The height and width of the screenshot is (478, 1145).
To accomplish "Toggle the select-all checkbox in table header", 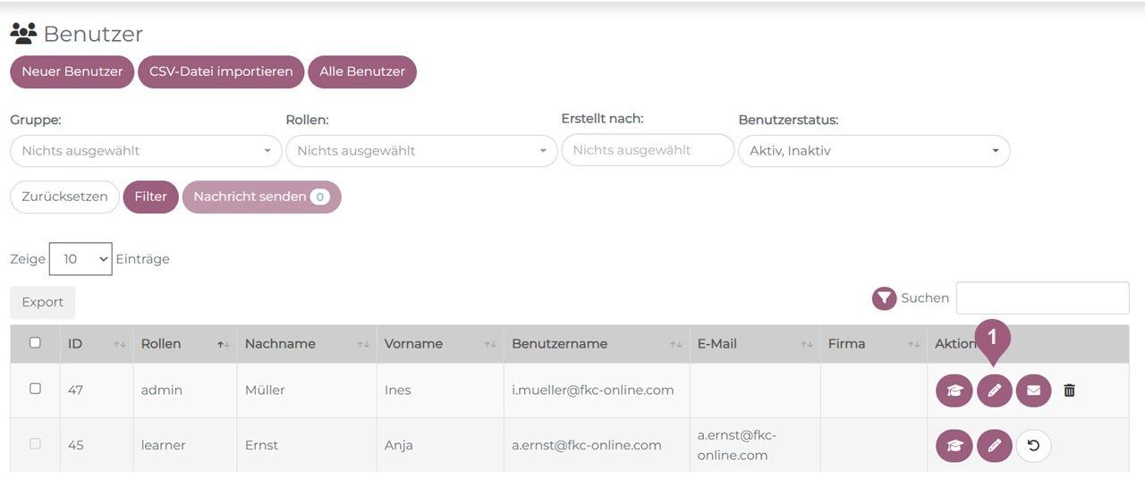I will tap(35, 343).
